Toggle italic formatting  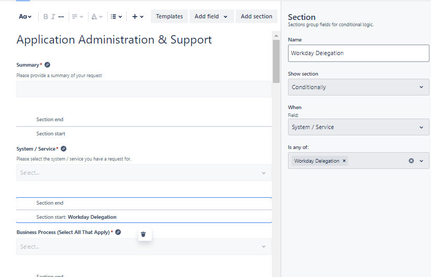(53, 16)
